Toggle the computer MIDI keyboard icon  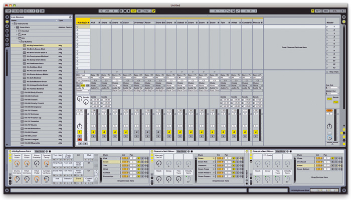[312, 11]
